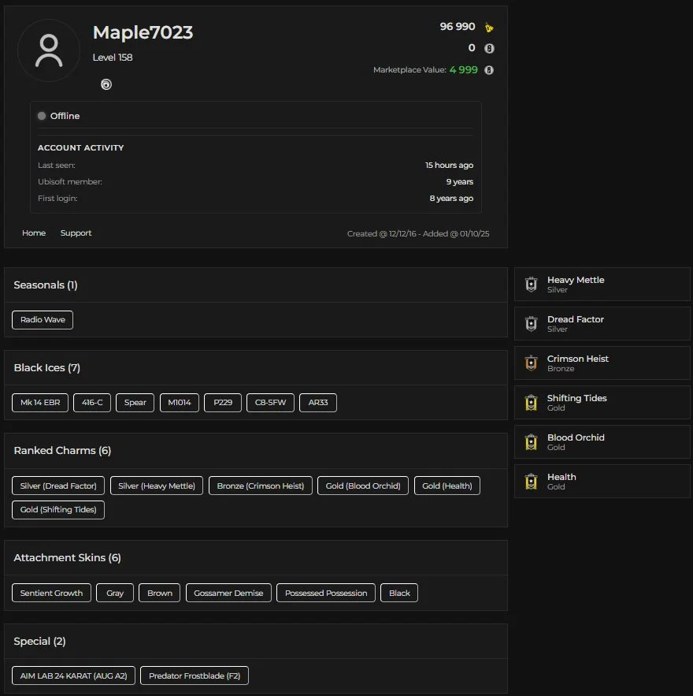Click the Dread Factor silver rank badge icon
This screenshot has height=696, width=693.
coord(531,323)
